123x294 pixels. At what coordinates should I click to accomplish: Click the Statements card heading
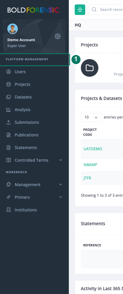tap(93, 223)
